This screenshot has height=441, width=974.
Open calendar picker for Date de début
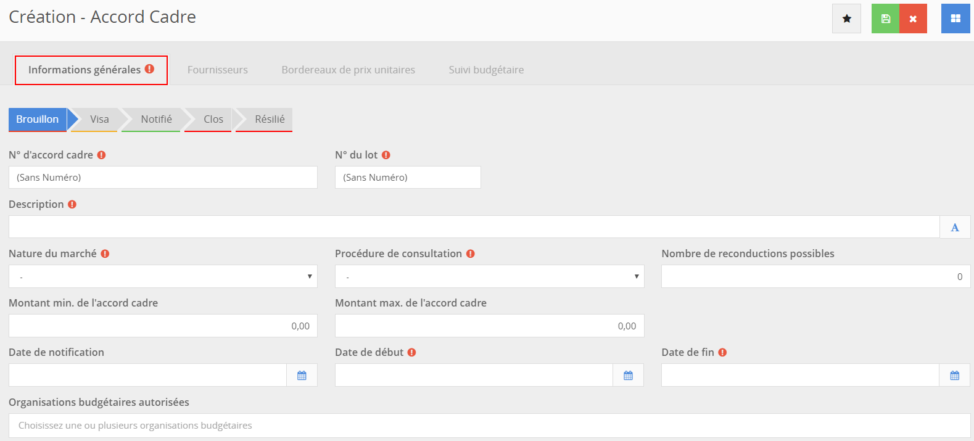click(628, 375)
